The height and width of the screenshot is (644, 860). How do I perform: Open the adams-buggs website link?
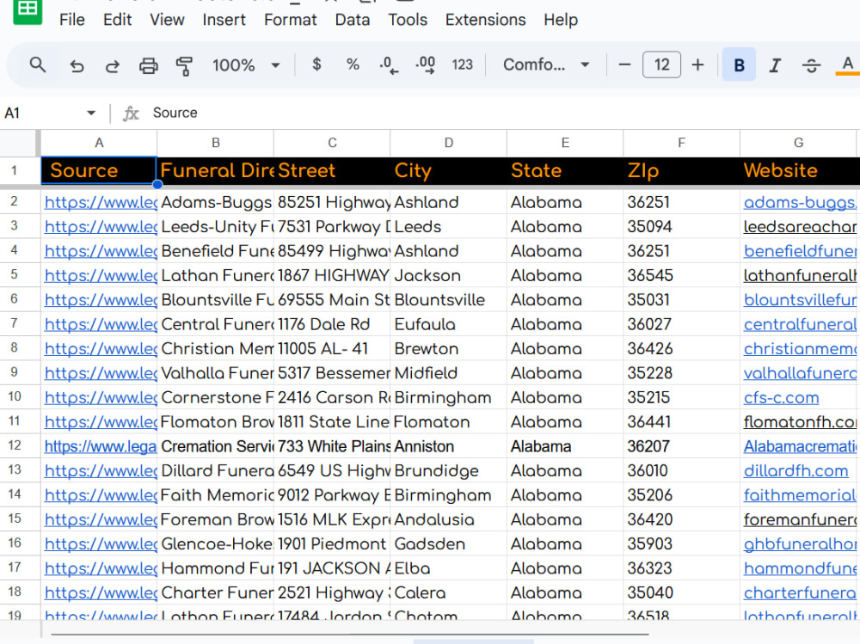[800, 202]
